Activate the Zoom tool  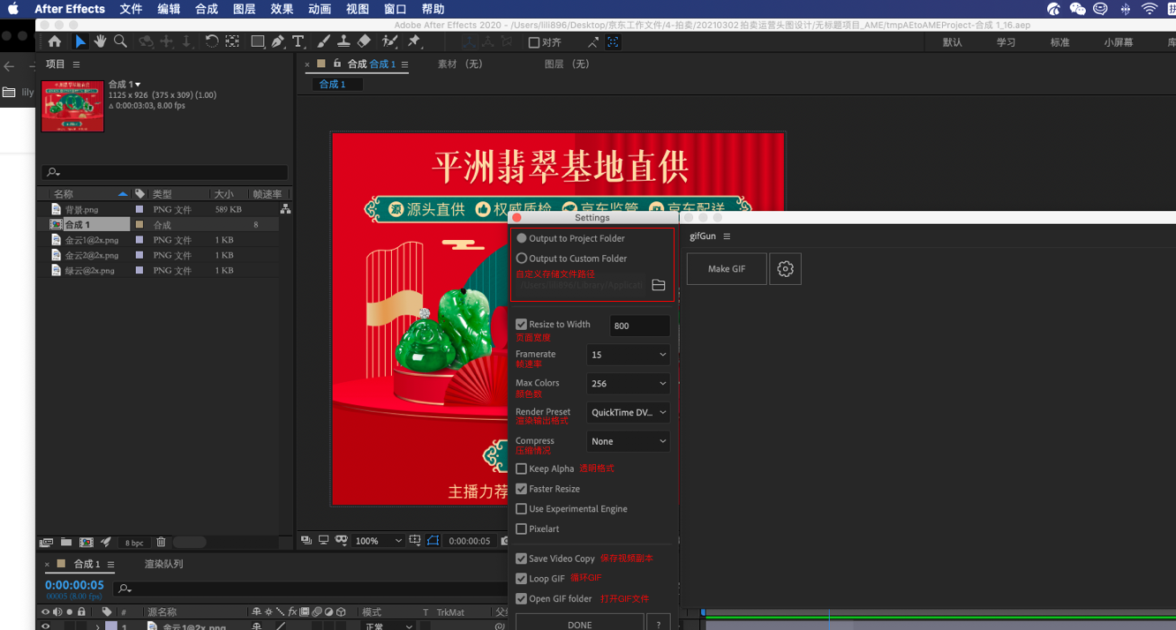(120, 41)
